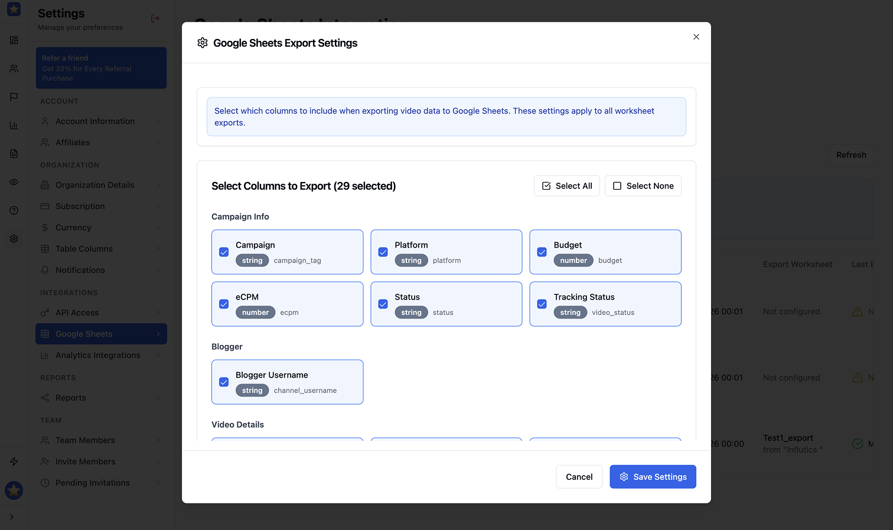Uncheck the Budget column checkbox

[x=542, y=252]
